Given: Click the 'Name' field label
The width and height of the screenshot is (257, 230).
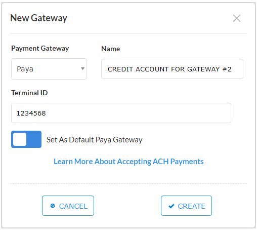Looking at the screenshot, I should [x=111, y=49].
